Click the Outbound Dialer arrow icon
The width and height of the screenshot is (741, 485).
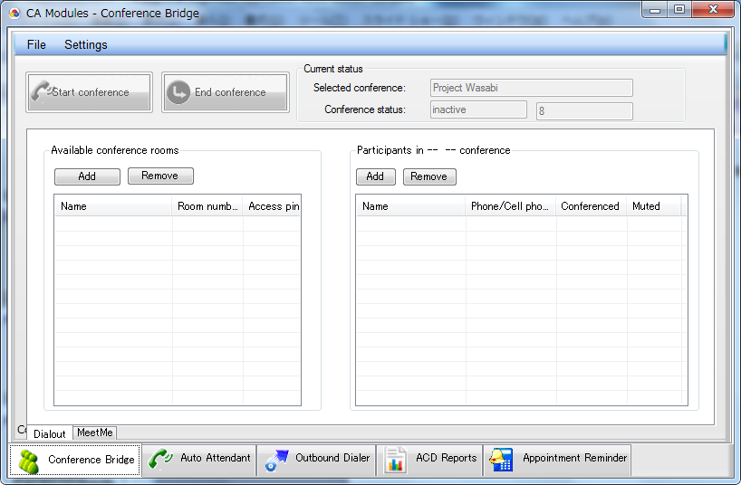(277, 460)
